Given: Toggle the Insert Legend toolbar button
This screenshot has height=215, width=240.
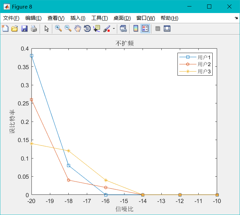Looking at the screenshot, I should click(x=145, y=28).
